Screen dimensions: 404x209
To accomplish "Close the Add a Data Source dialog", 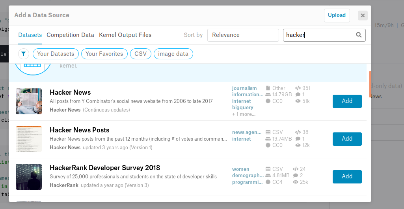I will (x=363, y=15).
